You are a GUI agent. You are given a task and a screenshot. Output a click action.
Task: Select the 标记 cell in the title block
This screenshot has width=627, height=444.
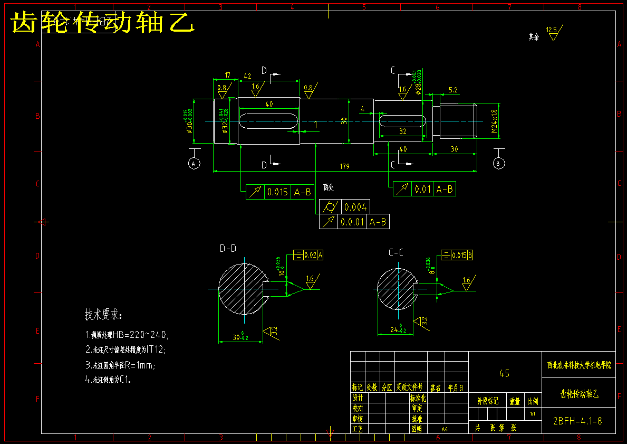(358, 388)
